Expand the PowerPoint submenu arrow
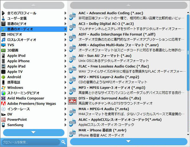Viewport: 190px width, 147px height. [65, 119]
